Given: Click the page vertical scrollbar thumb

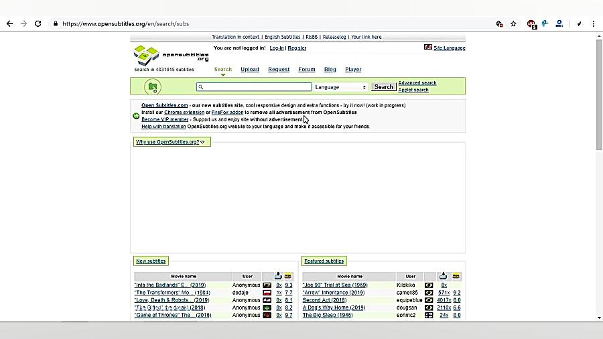Looking at the screenshot, I should (x=599, y=94).
